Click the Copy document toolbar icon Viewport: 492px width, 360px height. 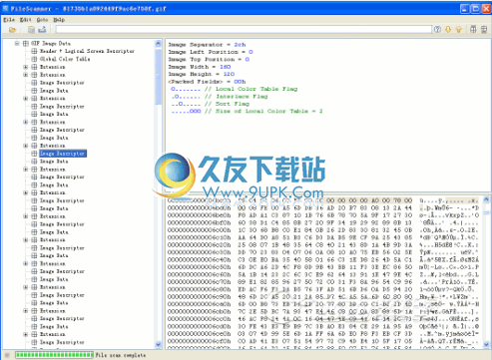tap(31, 30)
